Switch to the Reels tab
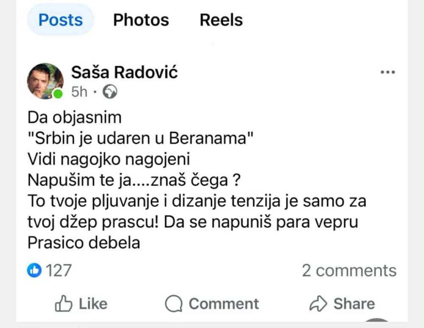The image size is (424, 328). 221,20
